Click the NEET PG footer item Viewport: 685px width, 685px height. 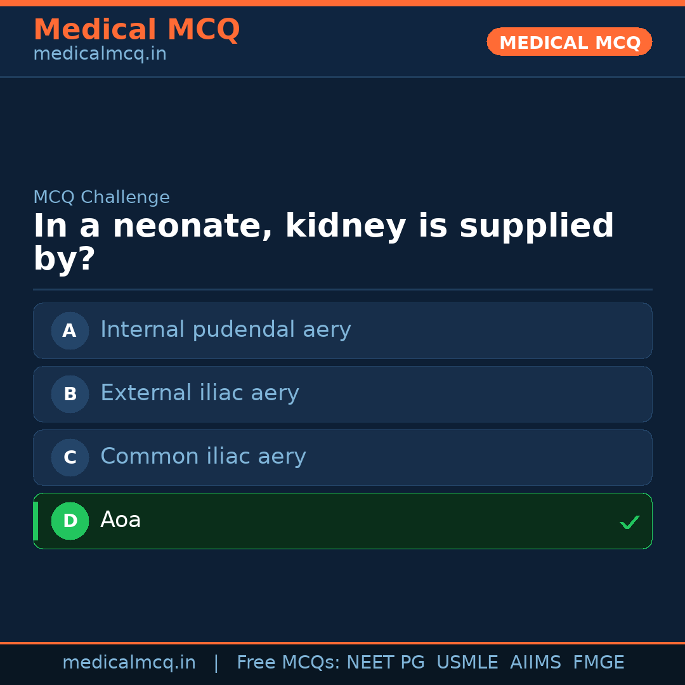click(385, 662)
